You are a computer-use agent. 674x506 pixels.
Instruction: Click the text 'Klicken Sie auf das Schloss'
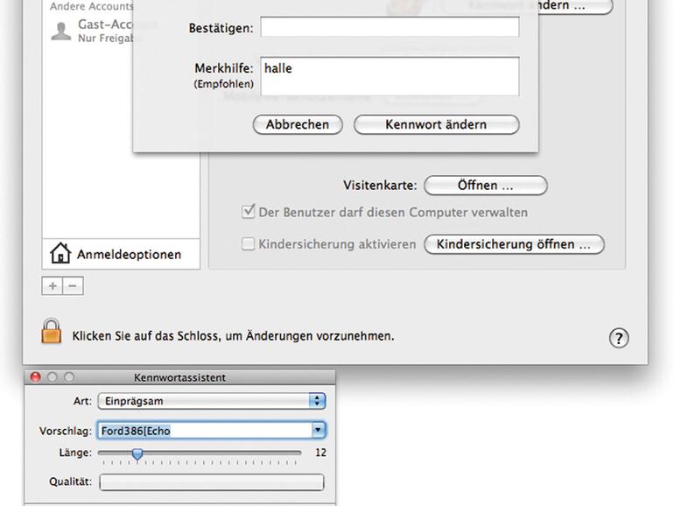[145, 336]
